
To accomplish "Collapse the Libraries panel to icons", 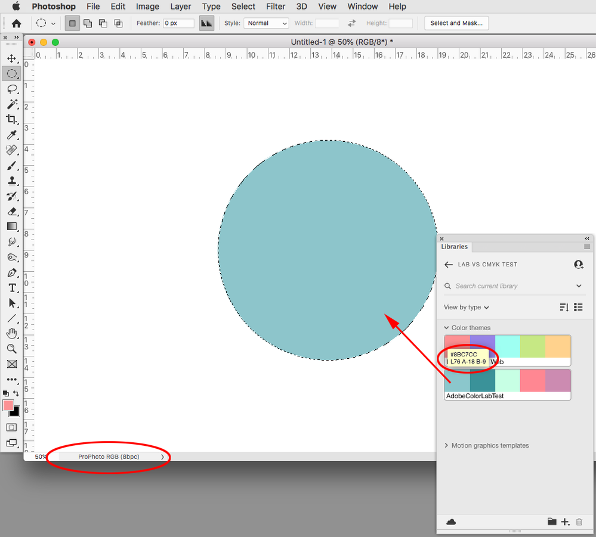I will [586, 238].
